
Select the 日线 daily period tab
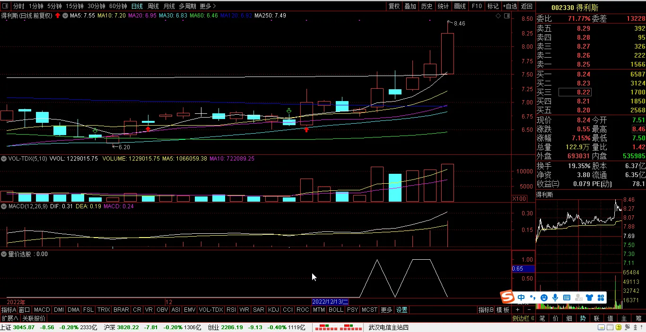tap(137, 6)
